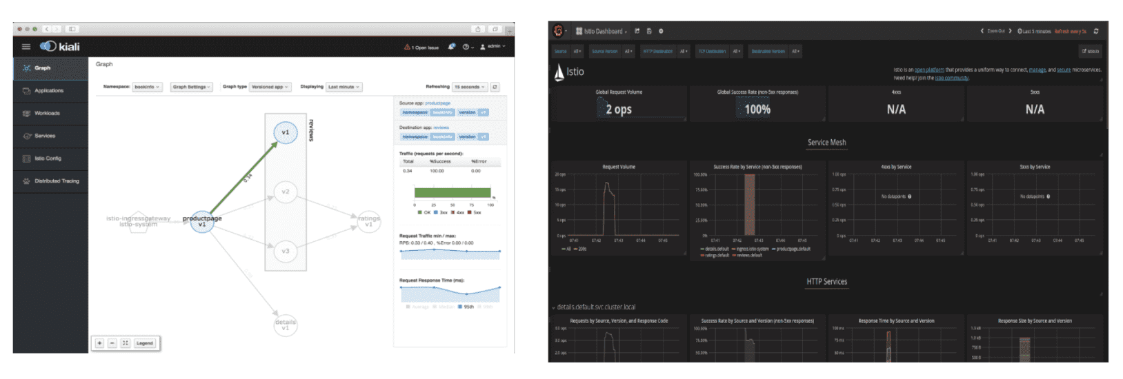Open Grafana dashboard settings gear
This screenshot has width=1123, height=379.
(661, 31)
